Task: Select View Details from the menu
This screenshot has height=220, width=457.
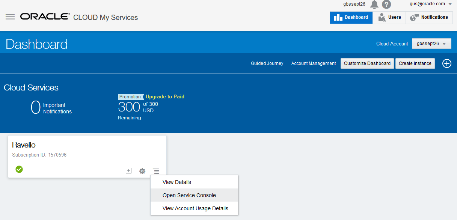Action: (194, 182)
